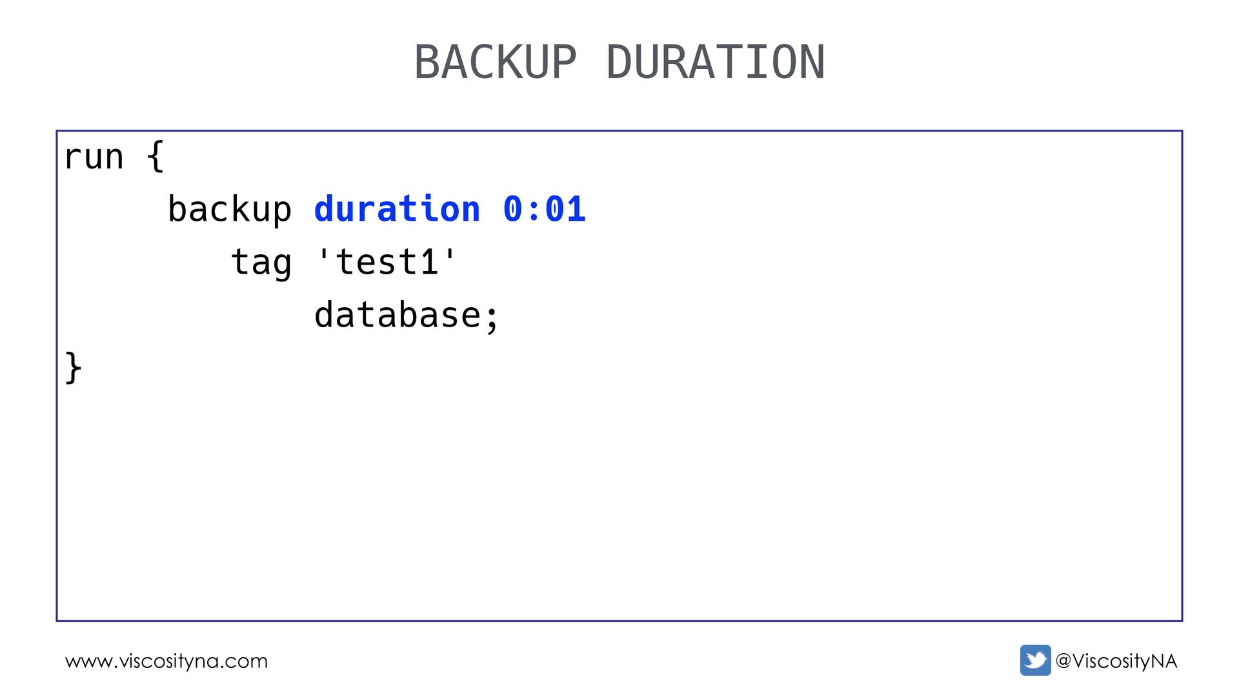Click the digit 1 in 'test1'
This screenshot has height=697, width=1239.
pyautogui.click(x=428, y=262)
